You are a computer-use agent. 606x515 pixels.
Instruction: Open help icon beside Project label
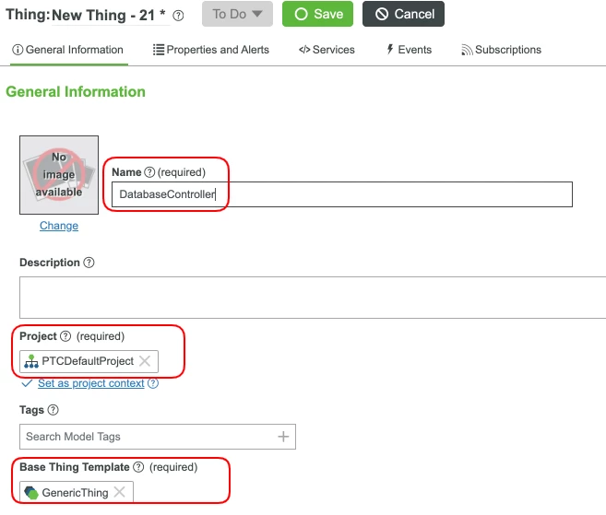[x=65, y=336]
